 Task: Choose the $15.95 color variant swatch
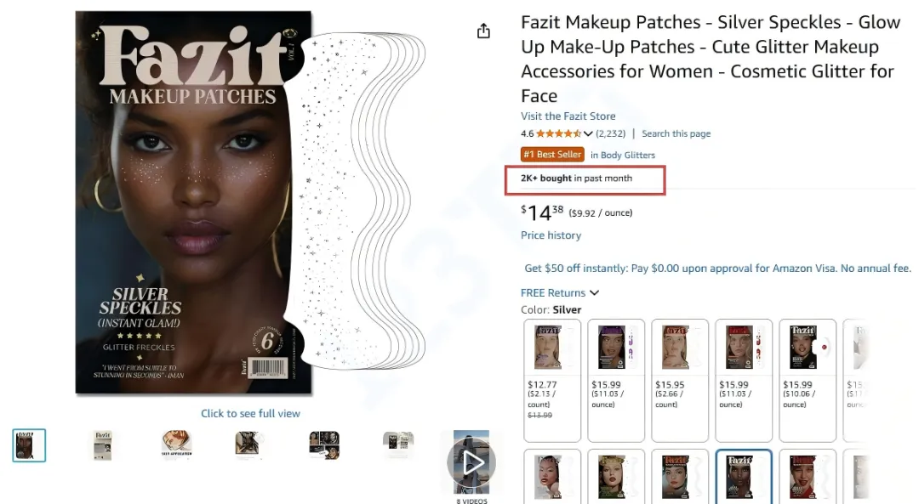679,379
